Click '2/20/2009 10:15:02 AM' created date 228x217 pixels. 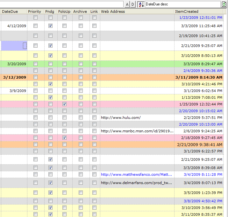(201, 111)
